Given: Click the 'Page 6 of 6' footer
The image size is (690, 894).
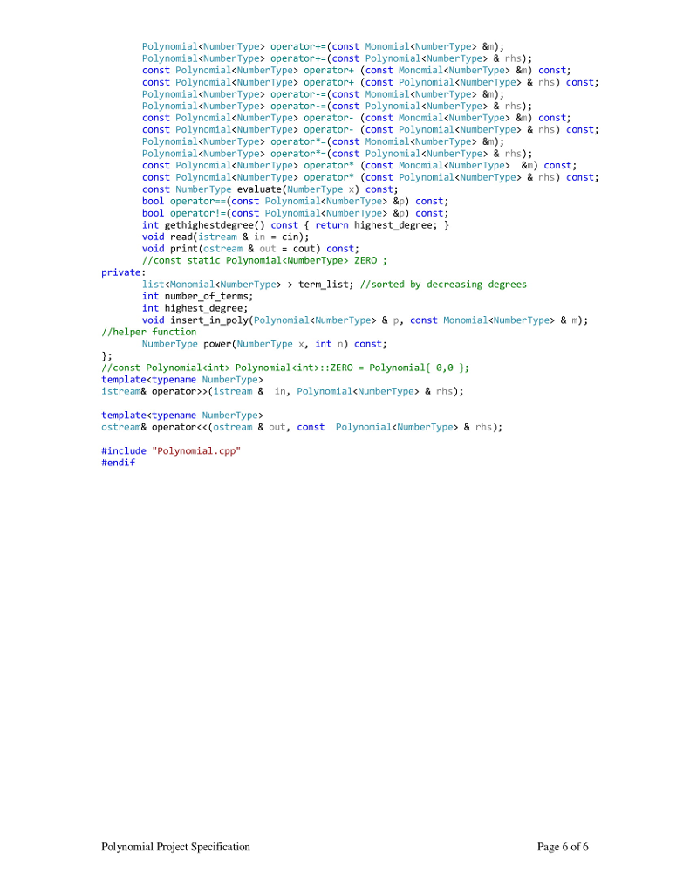Looking at the screenshot, I should tap(563, 847).
